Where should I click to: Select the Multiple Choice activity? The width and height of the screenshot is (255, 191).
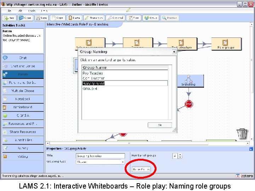point(23,91)
